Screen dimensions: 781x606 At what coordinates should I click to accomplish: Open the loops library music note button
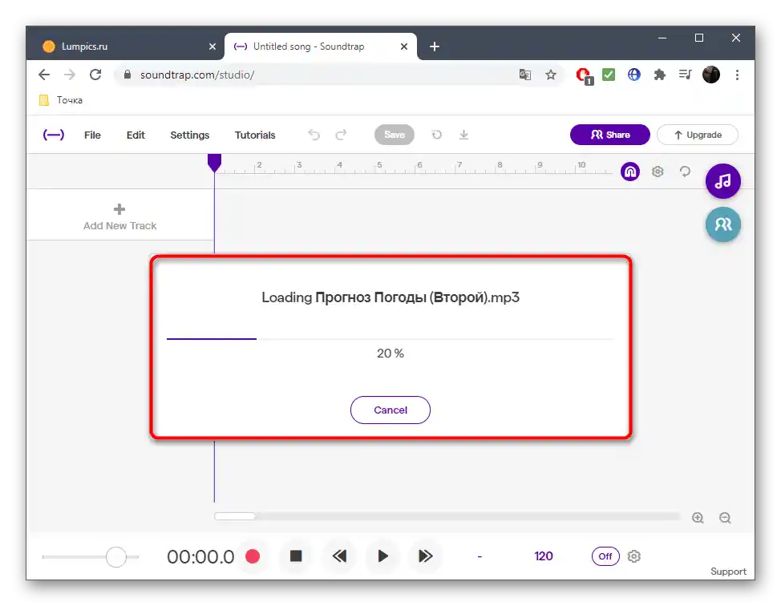[723, 181]
